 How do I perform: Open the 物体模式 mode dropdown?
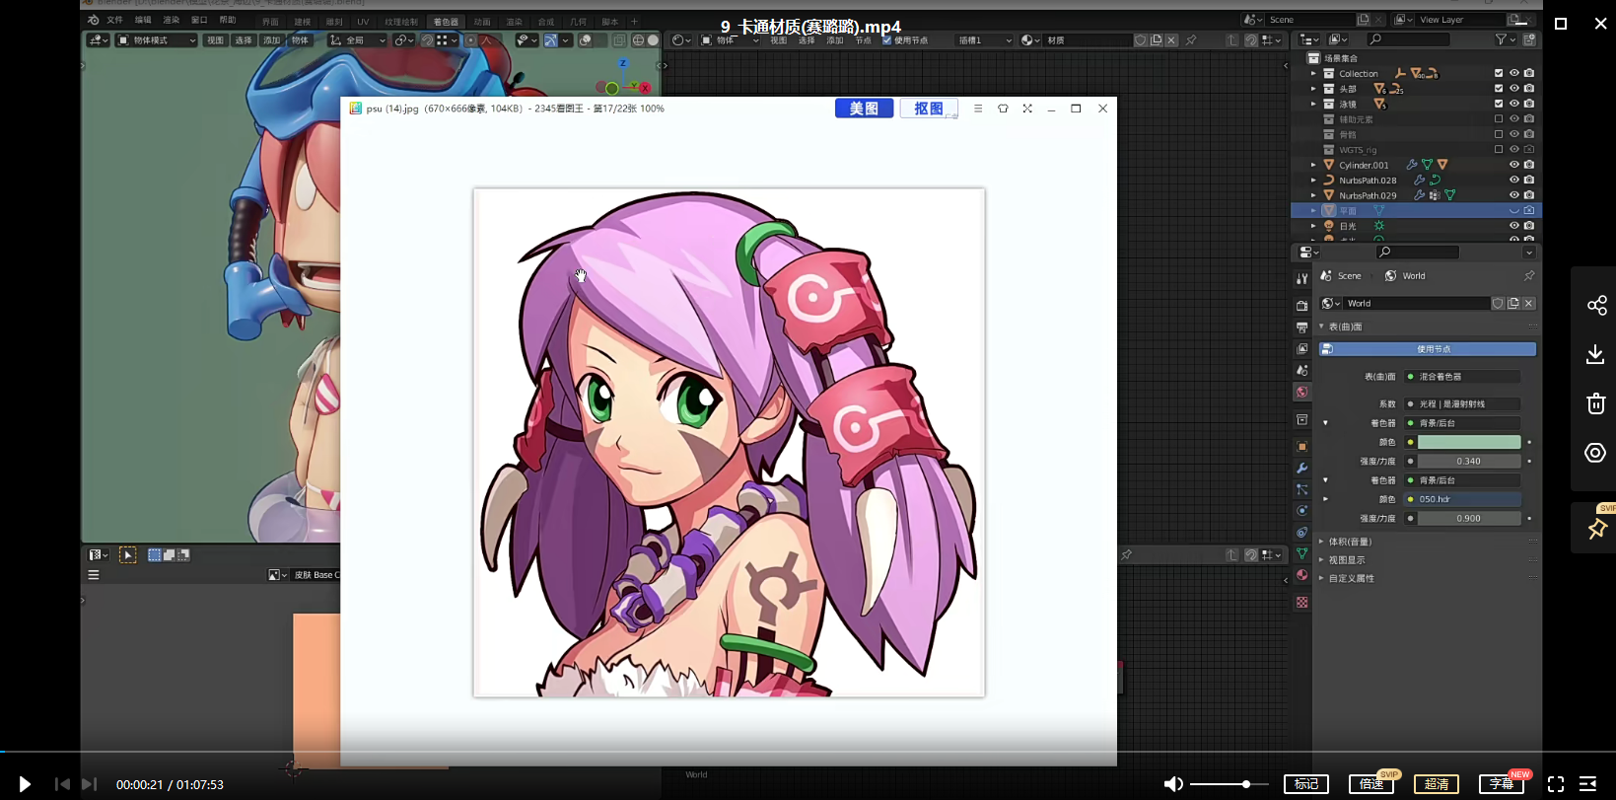tap(157, 40)
